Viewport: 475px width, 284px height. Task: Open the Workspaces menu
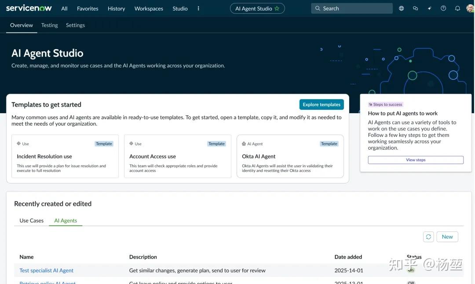click(149, 8)
